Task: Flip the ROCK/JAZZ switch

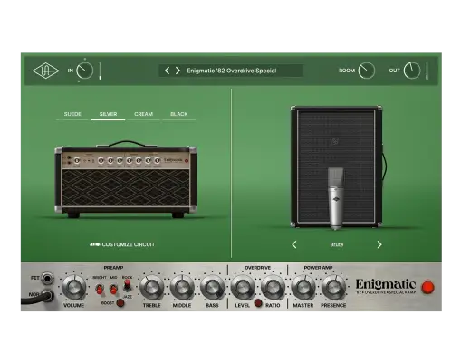Action: click(128, 285)
